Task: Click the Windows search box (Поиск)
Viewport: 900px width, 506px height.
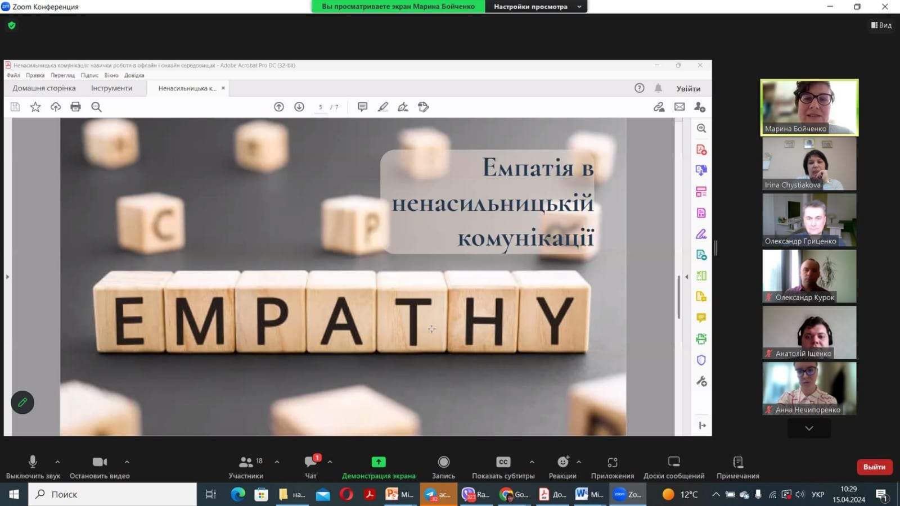Action: 112,494
